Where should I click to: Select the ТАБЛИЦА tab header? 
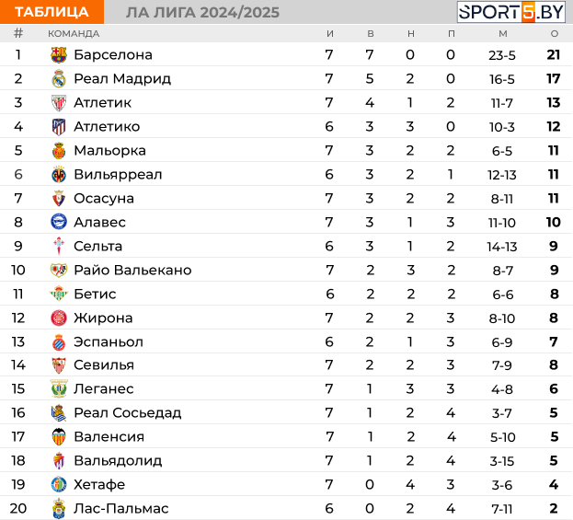[52, 12]
